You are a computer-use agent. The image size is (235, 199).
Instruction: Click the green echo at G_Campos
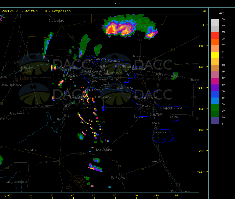(175, 76)
